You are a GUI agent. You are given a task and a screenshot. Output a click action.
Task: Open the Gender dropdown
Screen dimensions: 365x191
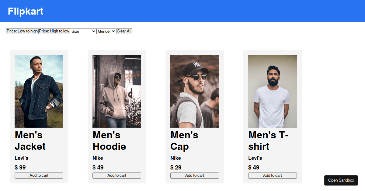pyautogui.click(x=106, y=31)
